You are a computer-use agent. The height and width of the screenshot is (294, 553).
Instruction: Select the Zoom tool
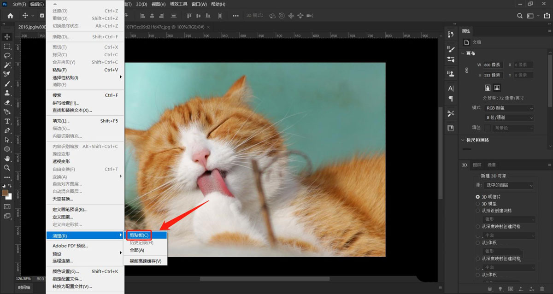(x=7, y=168)
